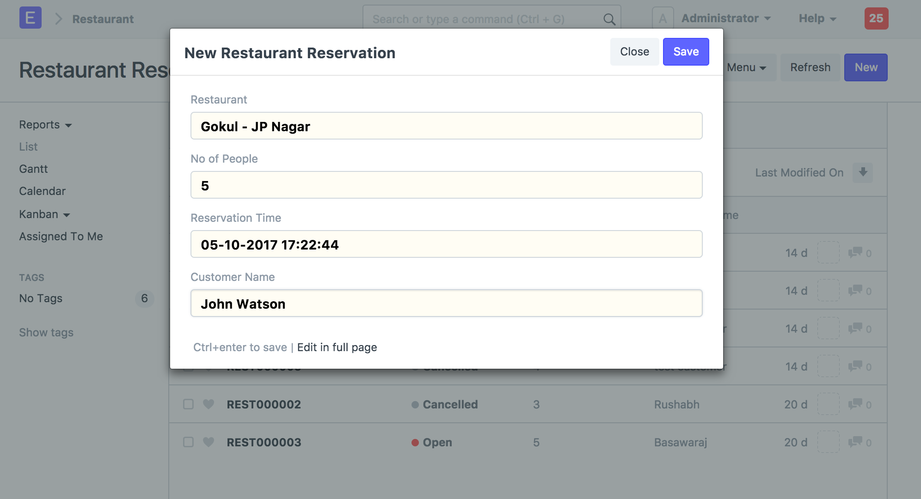This screenshot has height=499, width=921.
Task: Expand the Reports dropdown in sidebar
Action: point(45,125)
